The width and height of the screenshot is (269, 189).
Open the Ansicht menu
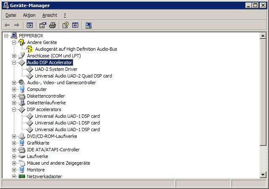[50, 15]
